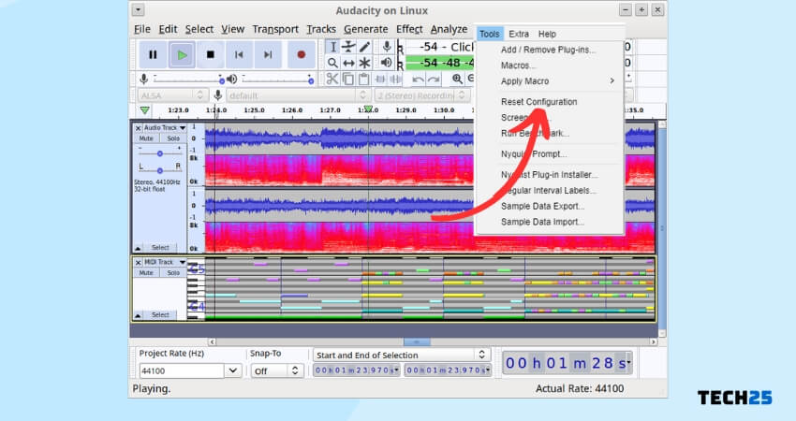This screenshot has height=421, width=796.
Task: Mute the MIDI Track
Action: point(146,272)
